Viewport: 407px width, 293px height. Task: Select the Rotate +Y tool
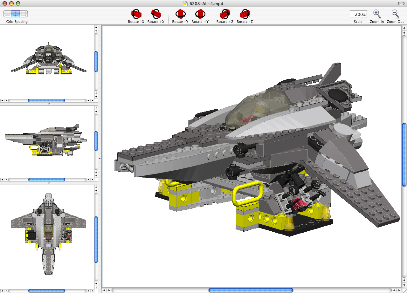(200, 14)
